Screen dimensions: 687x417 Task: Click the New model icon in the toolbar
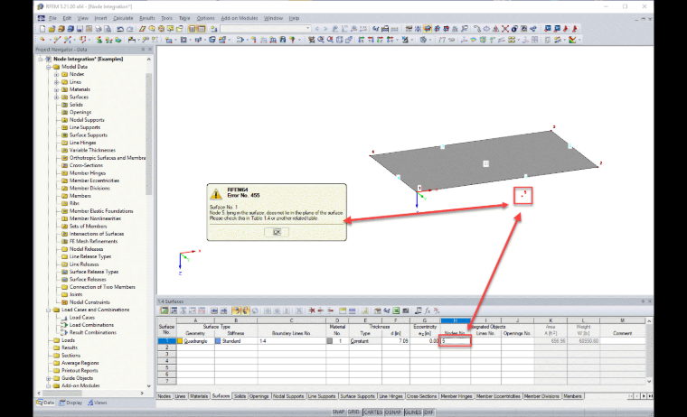point(42,29)
